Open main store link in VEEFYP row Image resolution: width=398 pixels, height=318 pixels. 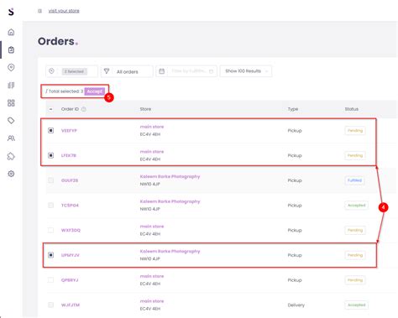152,127
